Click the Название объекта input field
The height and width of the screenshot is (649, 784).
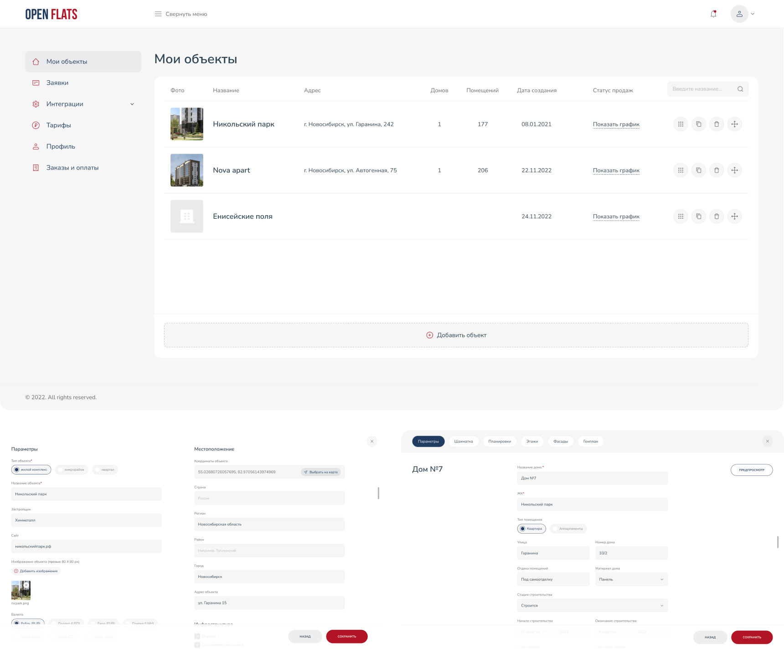coord(86,494)
